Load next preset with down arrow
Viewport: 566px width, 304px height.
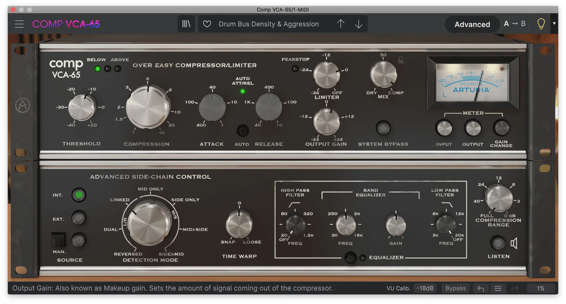(359, 24)
